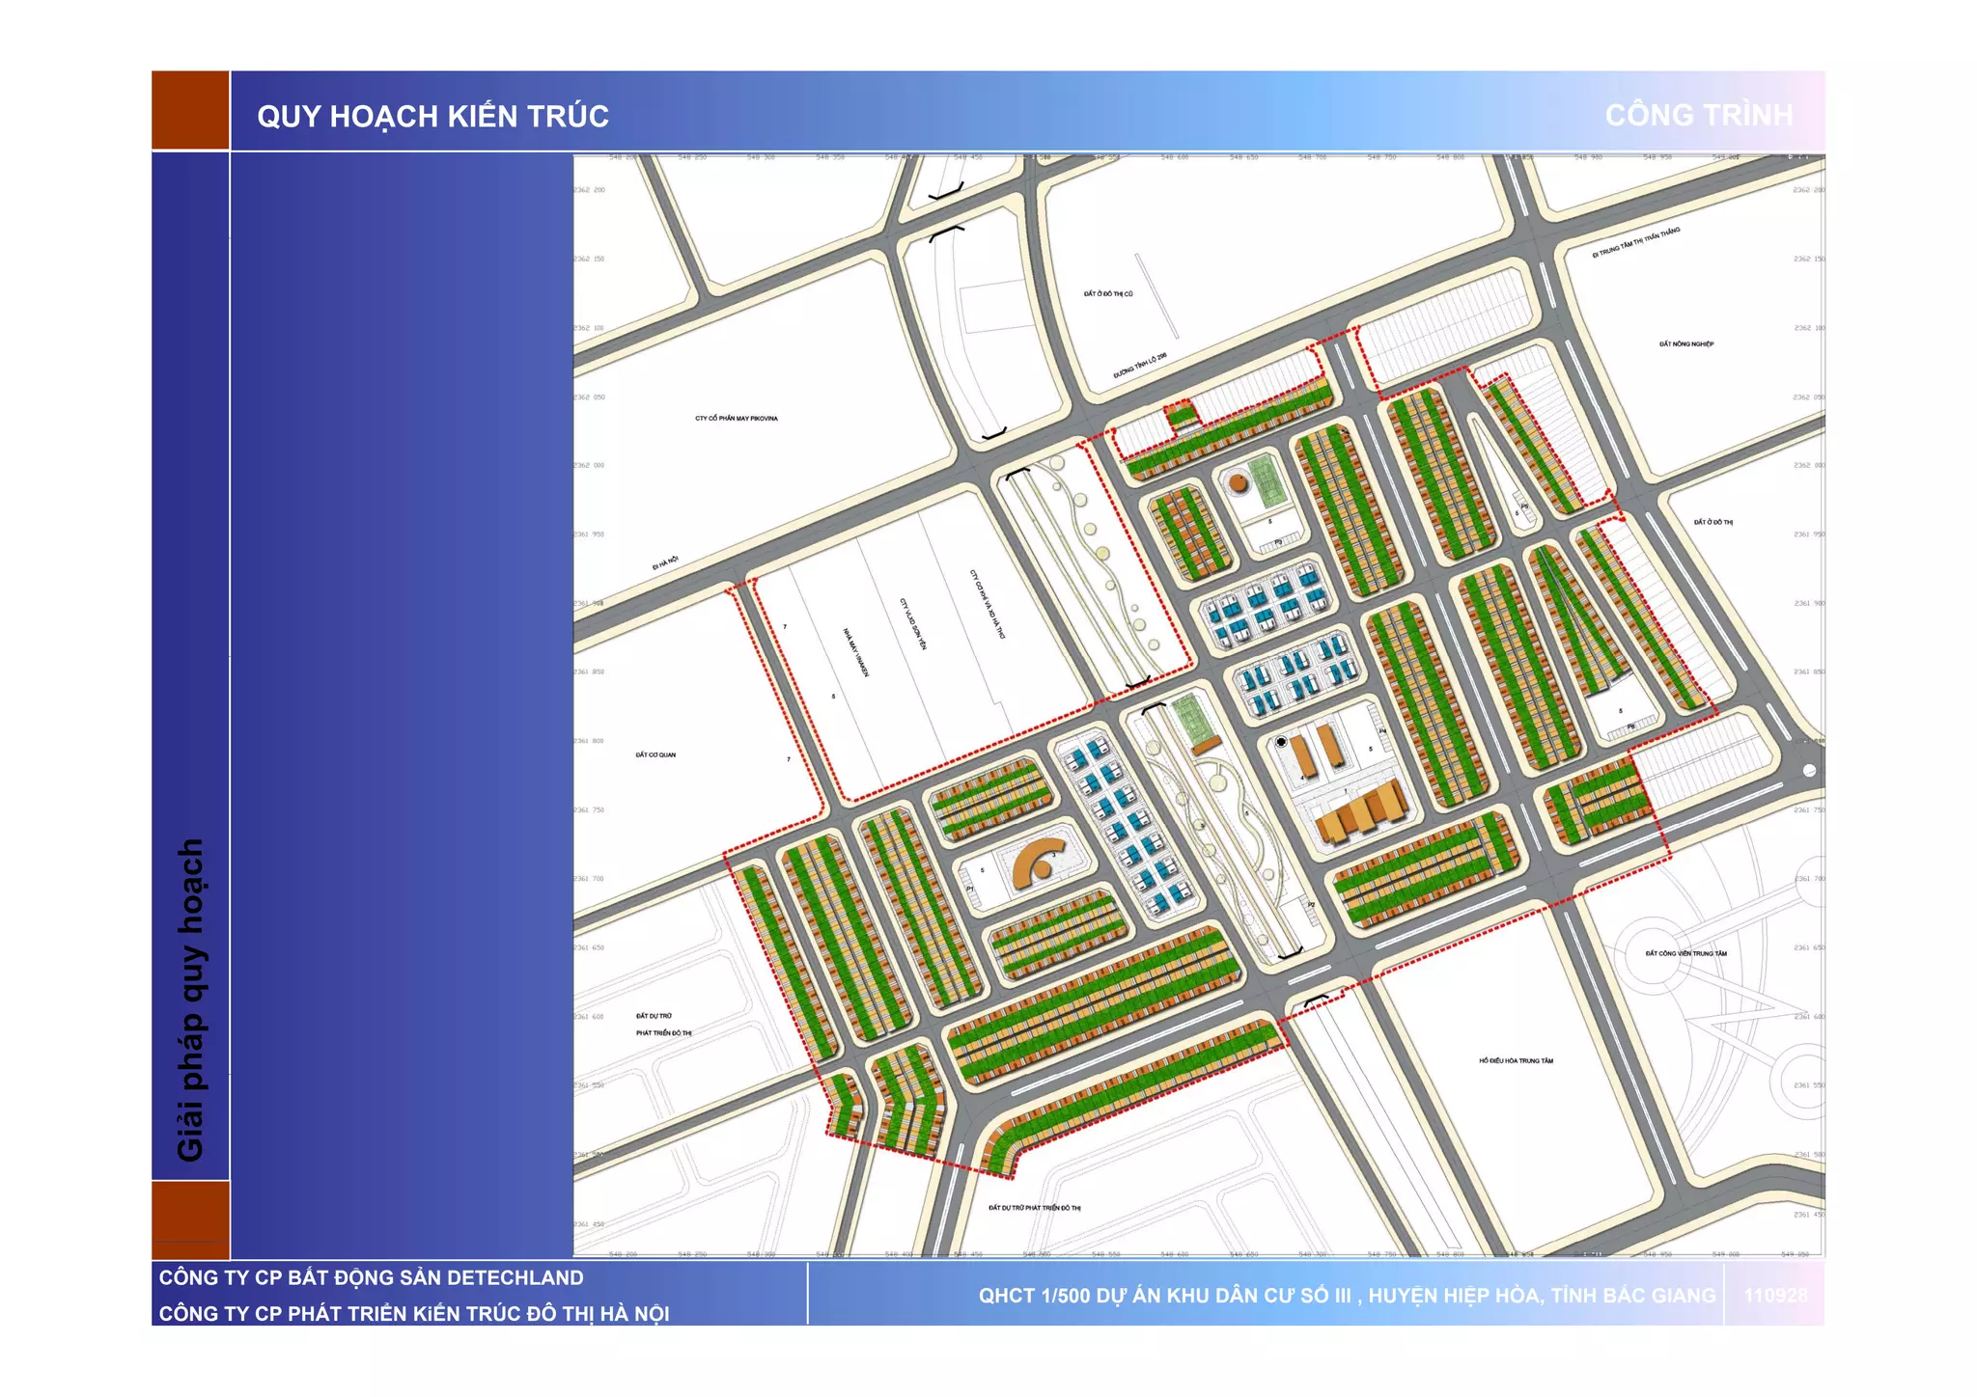The height and width of the screenshot is (1397, 1977).
Task: Click the black dot marker beside orange buildings
Action: coord(1281,742)
